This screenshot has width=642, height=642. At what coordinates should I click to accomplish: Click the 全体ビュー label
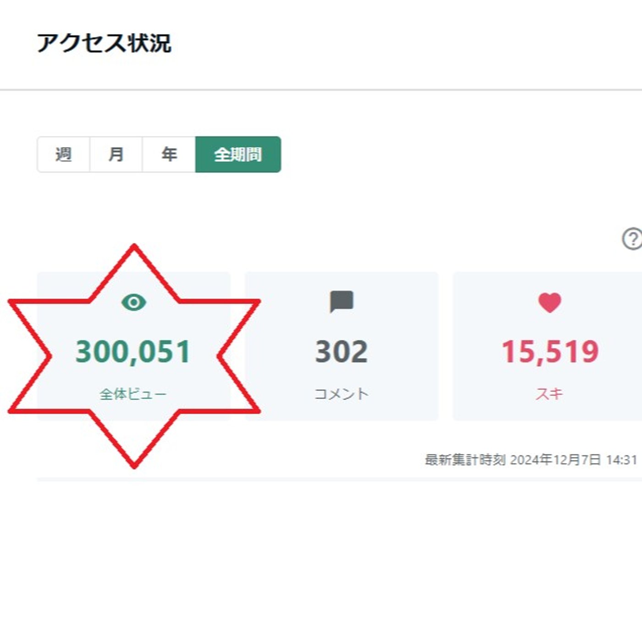pyautogui.click(x=133, y=394)
